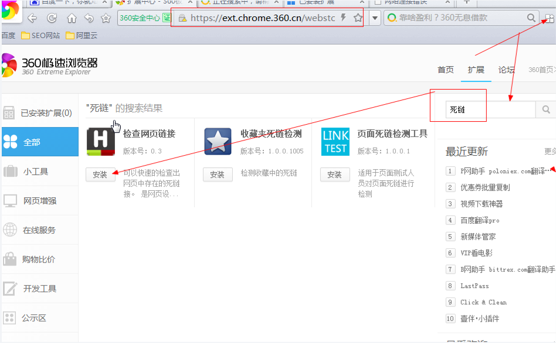Click the 收藏夹死链检测 star icon
The width and height of the screenshot is (556, 343).
pos(218,142)
